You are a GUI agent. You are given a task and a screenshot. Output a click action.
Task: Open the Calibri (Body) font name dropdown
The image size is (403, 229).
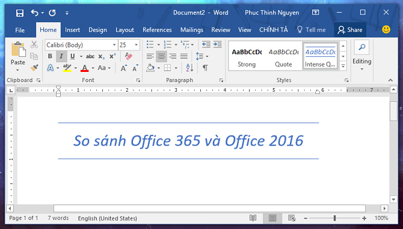[114, 45]
